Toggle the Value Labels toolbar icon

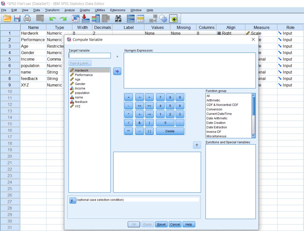[x=153, y=19]
